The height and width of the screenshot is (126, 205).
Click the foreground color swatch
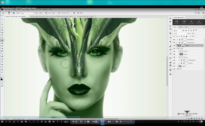click(2, 79)
